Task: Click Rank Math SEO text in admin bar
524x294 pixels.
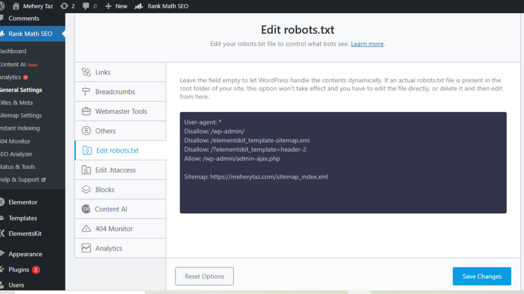Action: coord(168,6)
